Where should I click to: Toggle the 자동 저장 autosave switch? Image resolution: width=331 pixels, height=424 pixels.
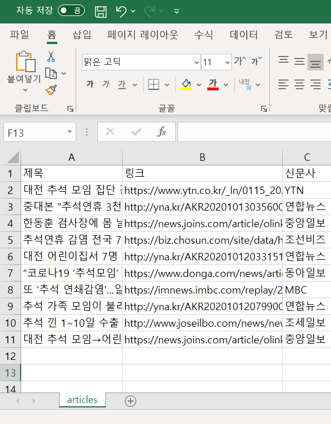[x=71, y=11]
